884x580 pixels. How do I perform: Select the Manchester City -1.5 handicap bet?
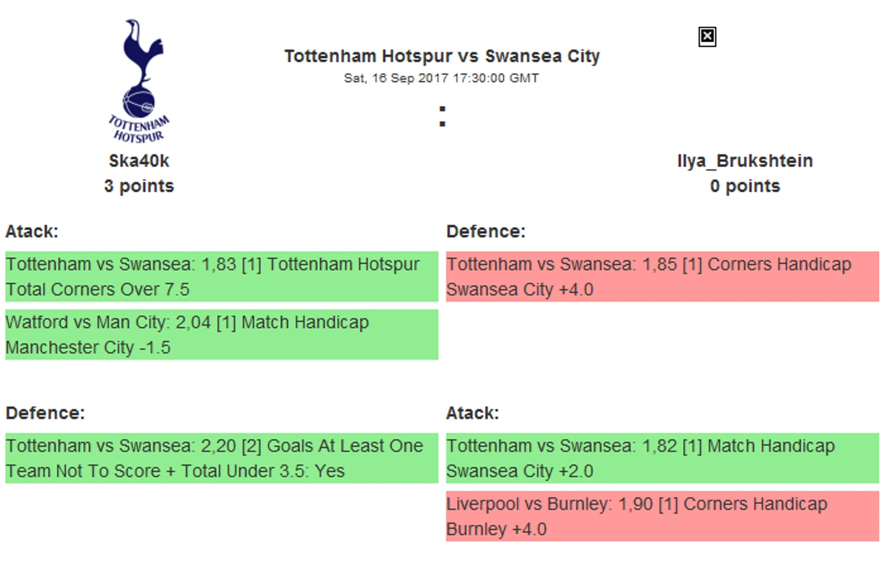[x=222, y=334]
